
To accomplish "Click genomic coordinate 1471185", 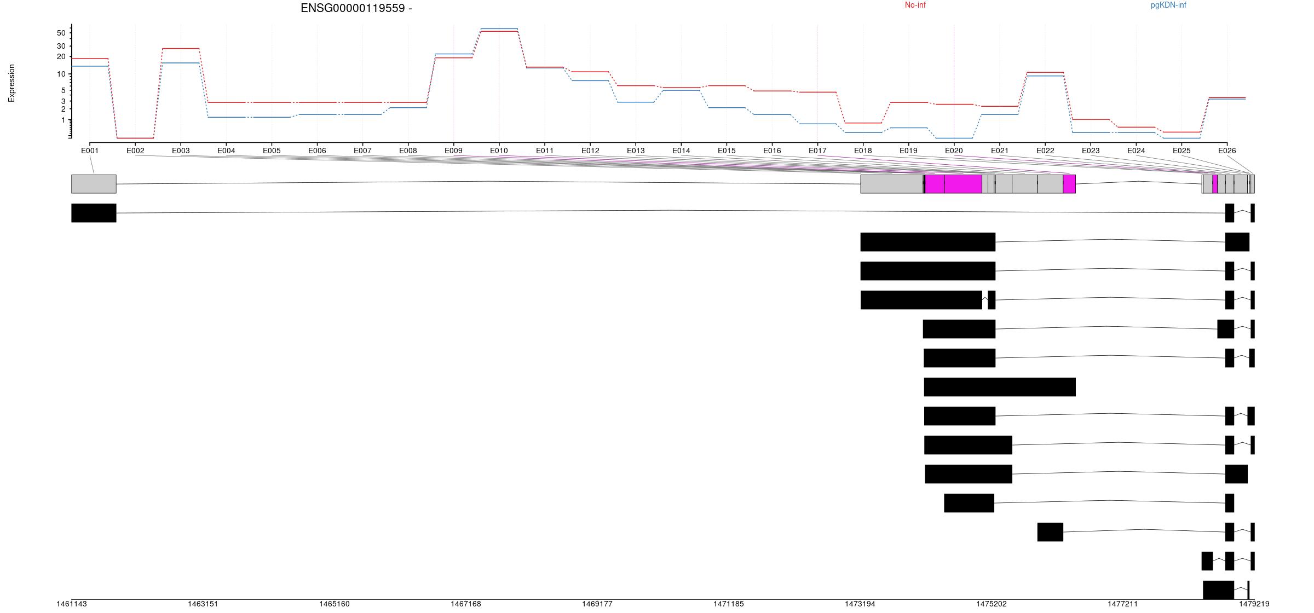I will pos(729,604).
